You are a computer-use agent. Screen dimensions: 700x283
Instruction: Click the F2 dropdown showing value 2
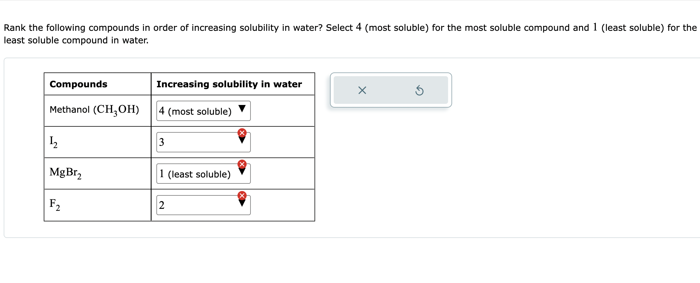tap(203, 205)
